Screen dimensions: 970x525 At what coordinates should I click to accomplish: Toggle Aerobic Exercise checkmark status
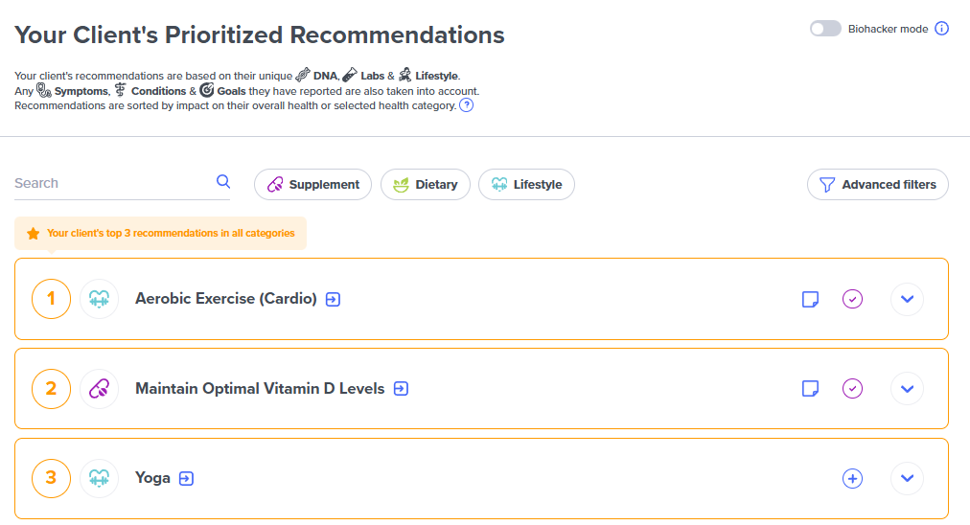click(852, 299)
